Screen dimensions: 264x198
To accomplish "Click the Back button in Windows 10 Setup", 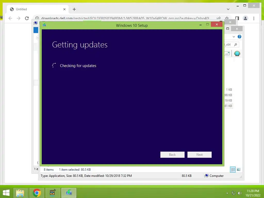I will click(x=172, y=155).
